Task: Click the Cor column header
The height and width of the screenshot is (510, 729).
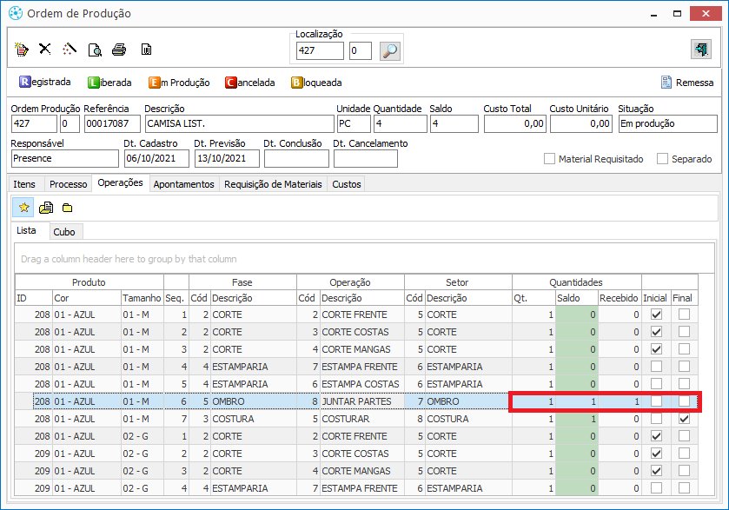Action: (x=87, y=298)
